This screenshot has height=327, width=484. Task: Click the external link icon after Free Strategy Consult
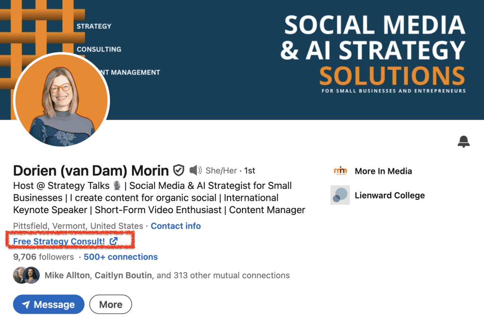pos(113,241)
